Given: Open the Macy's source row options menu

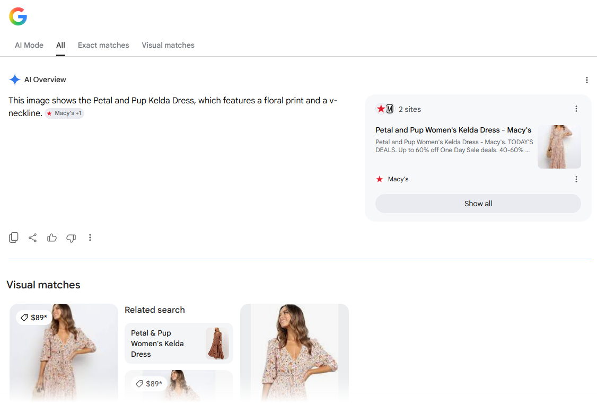Looking at the screenshot, I should click(576, 179).
